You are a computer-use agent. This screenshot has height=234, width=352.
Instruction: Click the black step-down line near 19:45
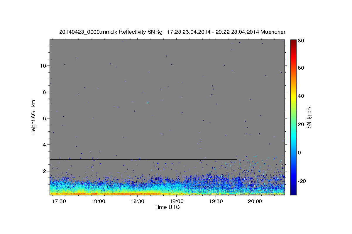click(x=237, y=166)
